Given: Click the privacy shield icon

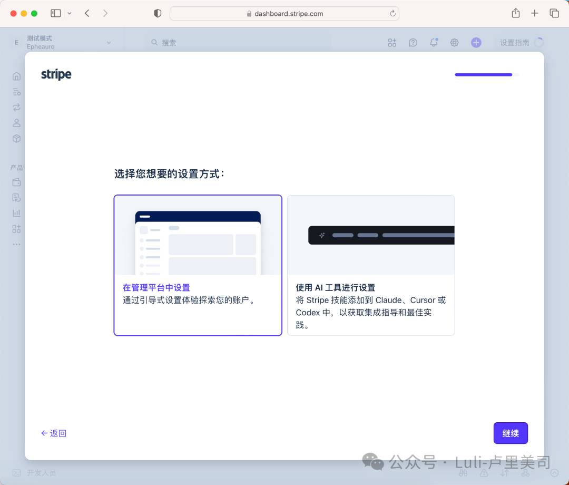Looking at the screenshot, I should pos(158,13).
